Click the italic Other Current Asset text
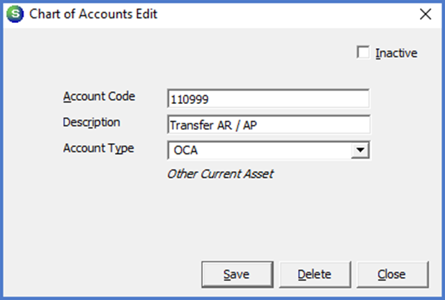 [x=220, y=174]
